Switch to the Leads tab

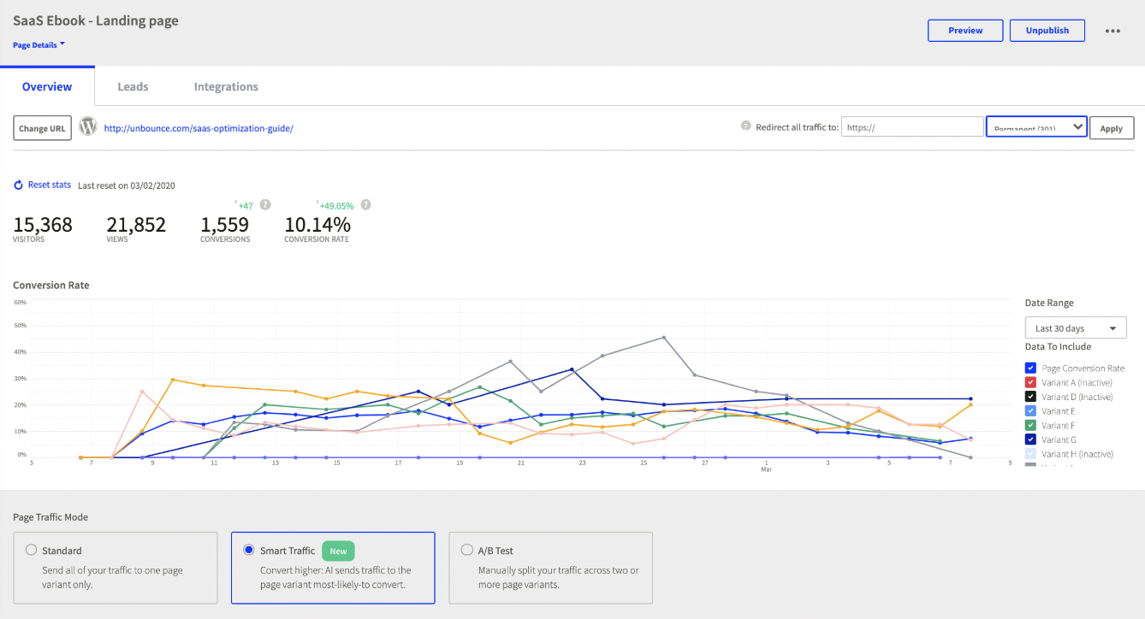tap(133, 86)
